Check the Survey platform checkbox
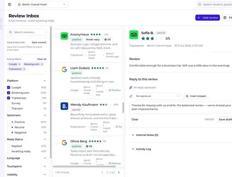 8,103
